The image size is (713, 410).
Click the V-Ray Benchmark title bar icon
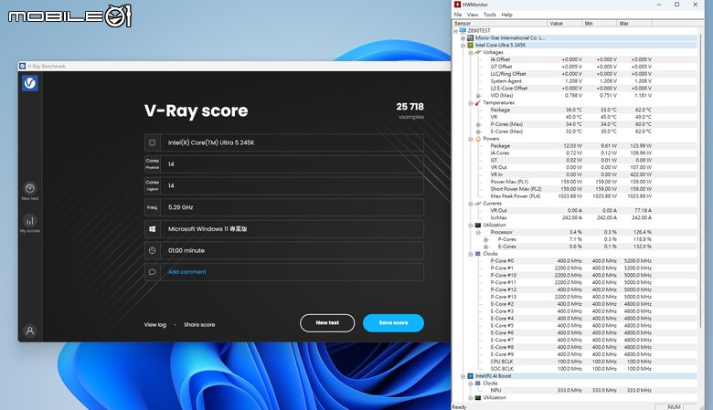pyautogui.click(x=22, y=67)
